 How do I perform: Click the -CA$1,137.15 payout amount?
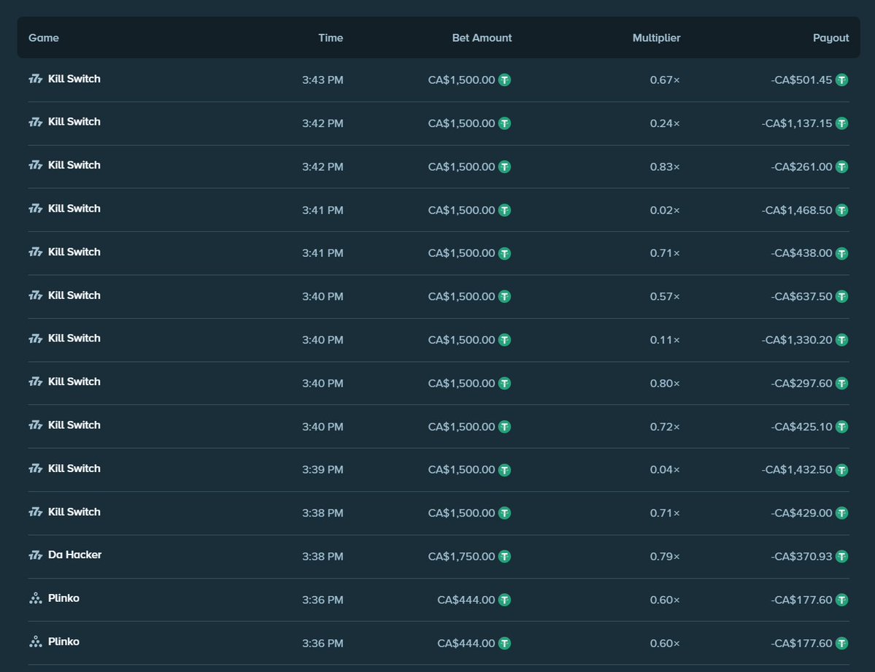[x=797, y=123]
